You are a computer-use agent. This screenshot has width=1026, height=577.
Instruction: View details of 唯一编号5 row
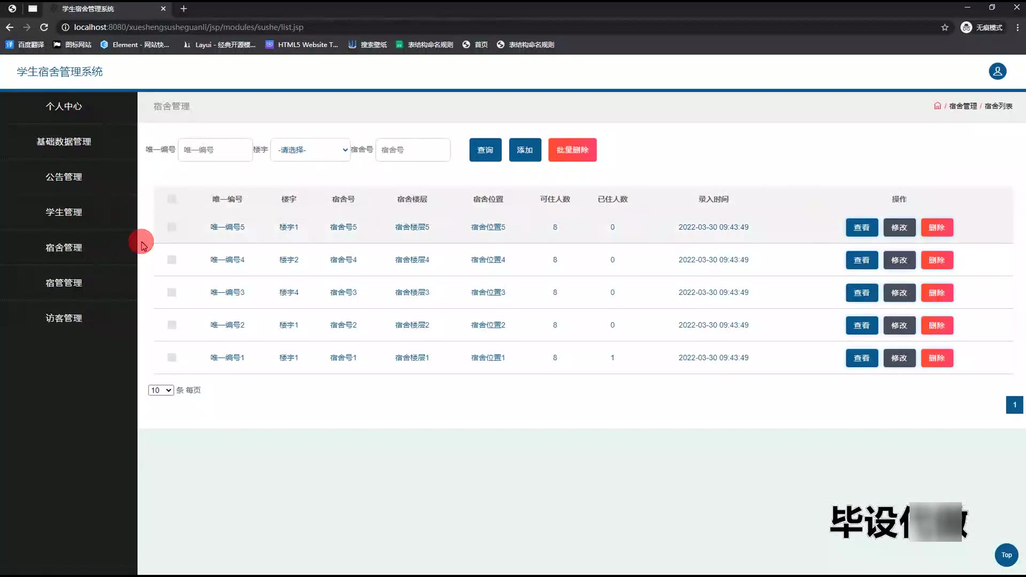861,228
